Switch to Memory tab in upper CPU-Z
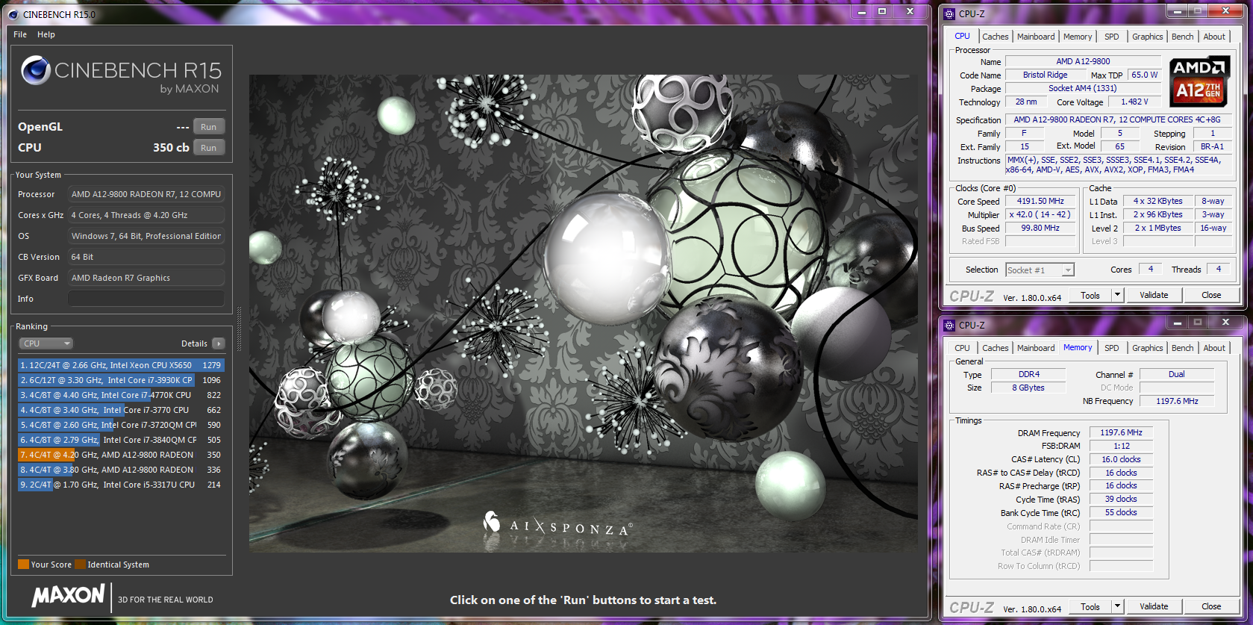 point(1078,37)
